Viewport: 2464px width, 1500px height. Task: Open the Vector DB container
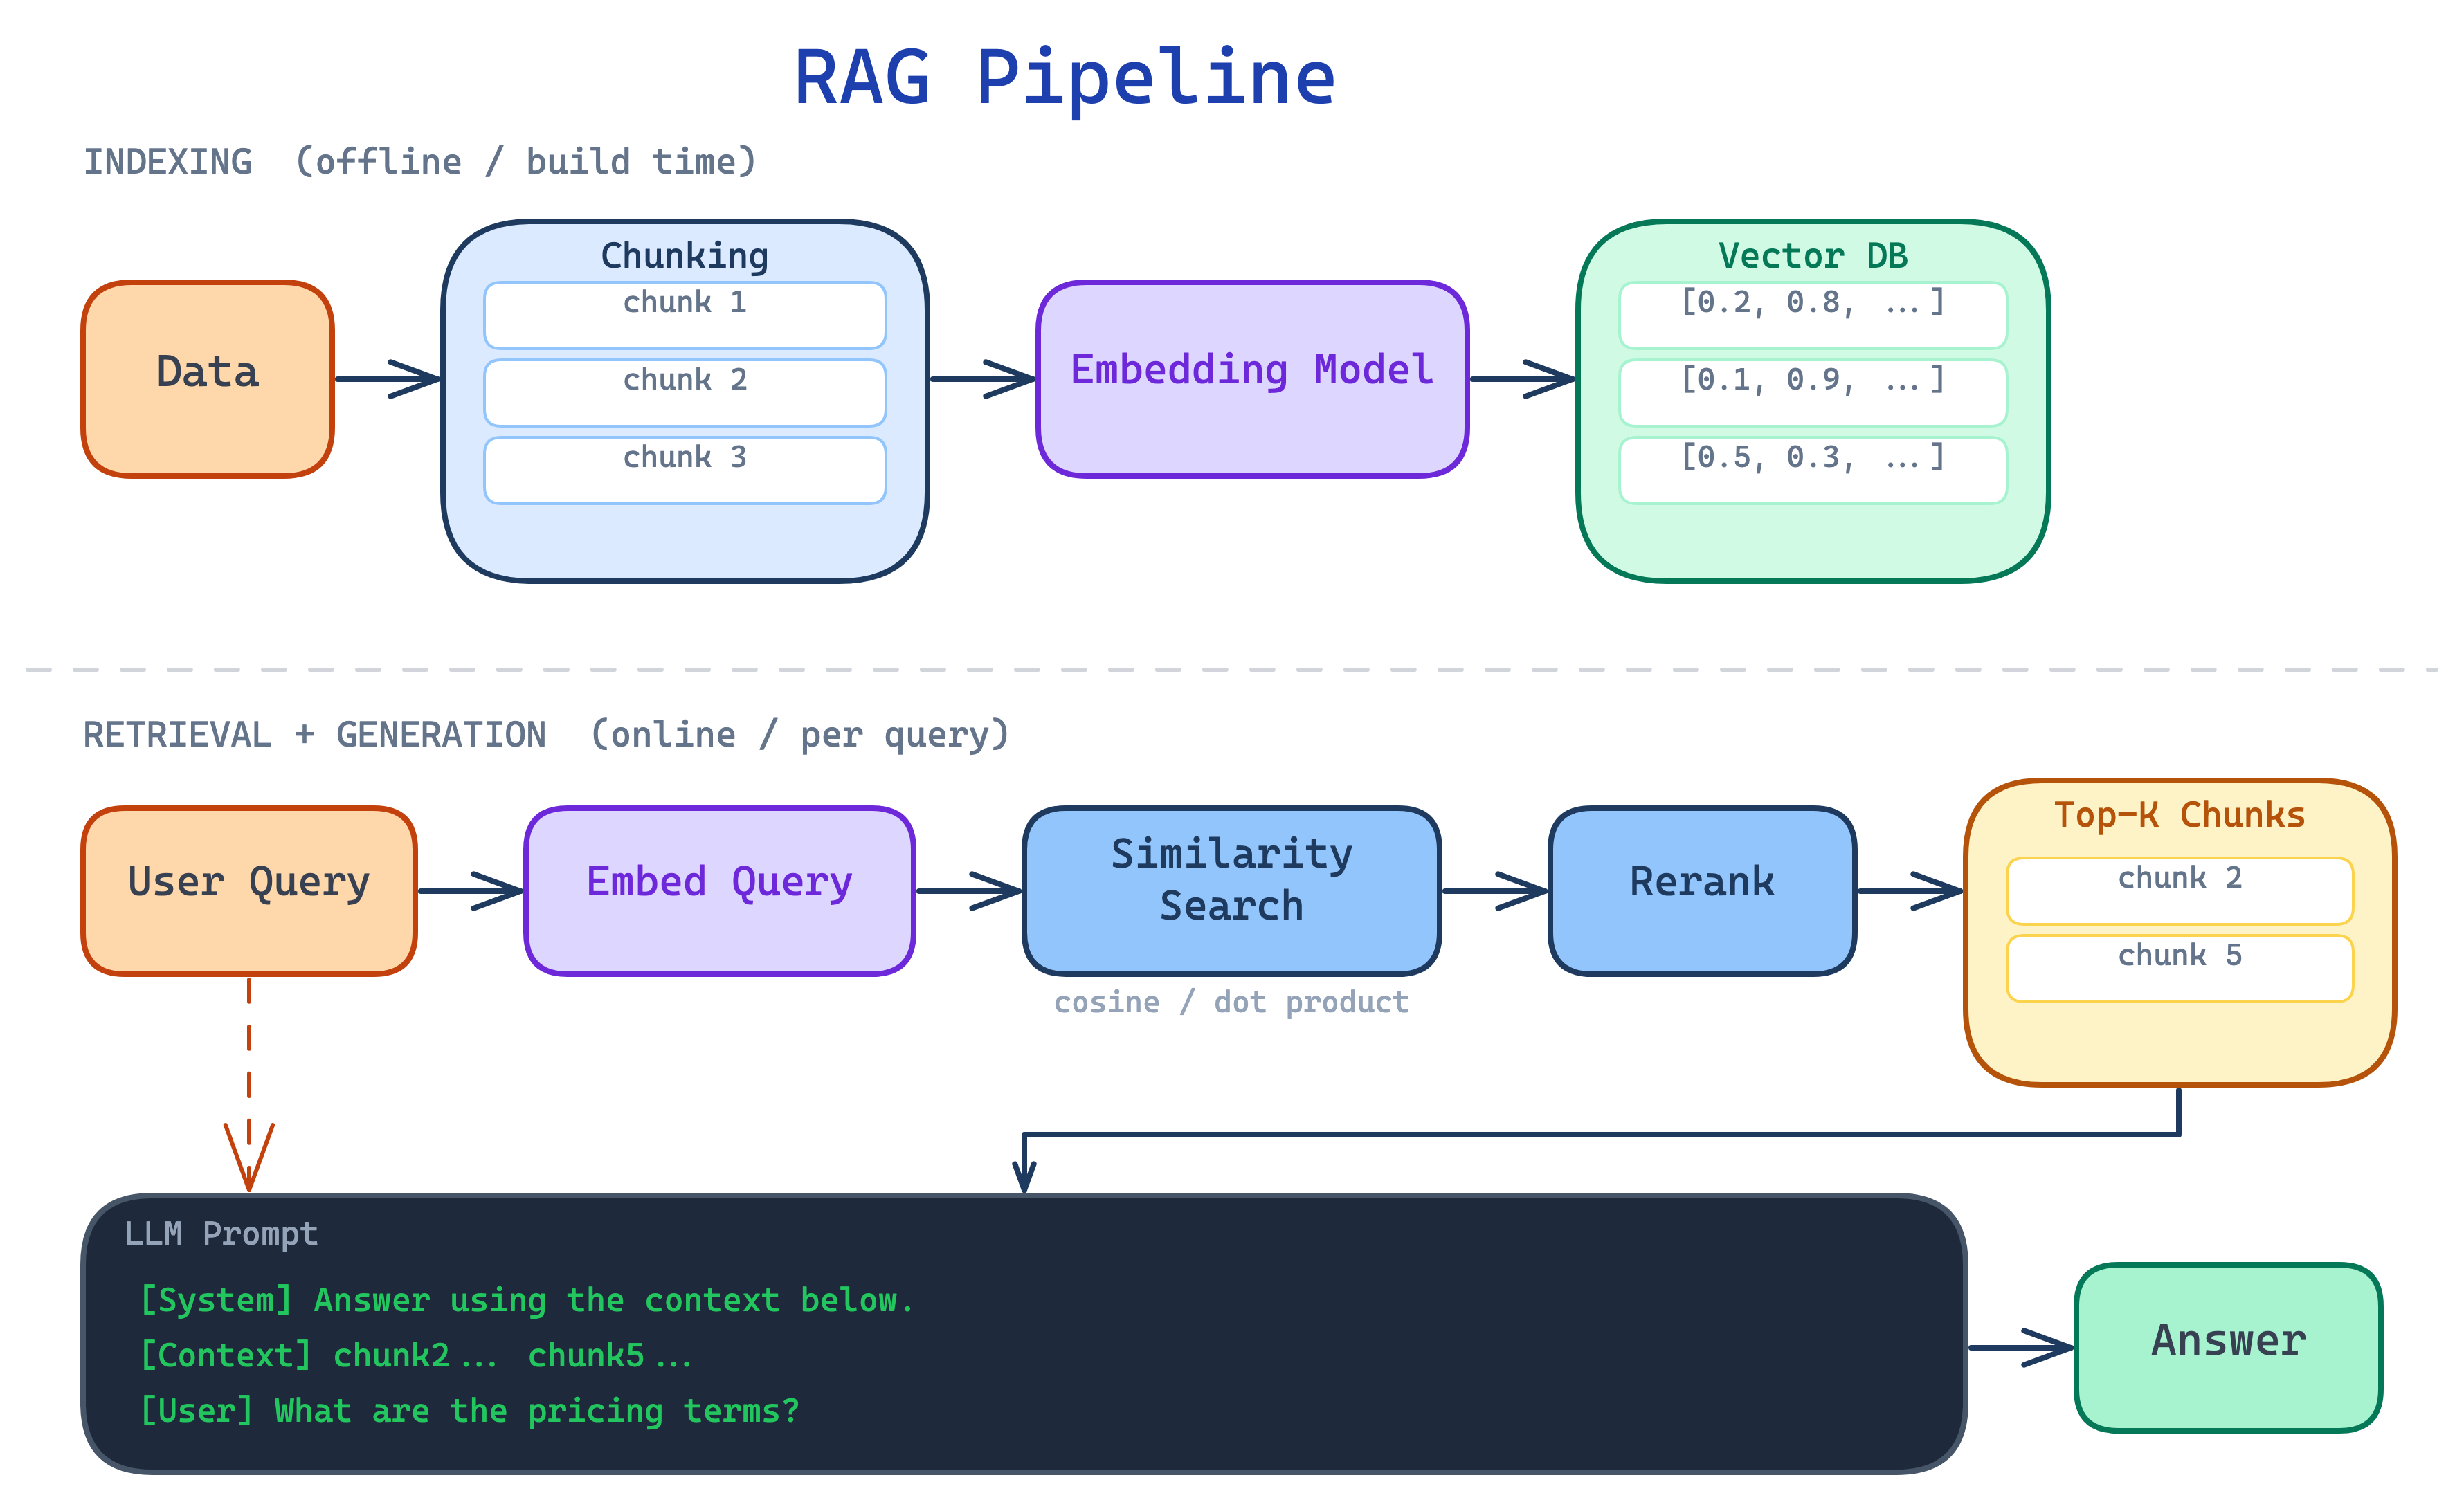point(1812,255)
